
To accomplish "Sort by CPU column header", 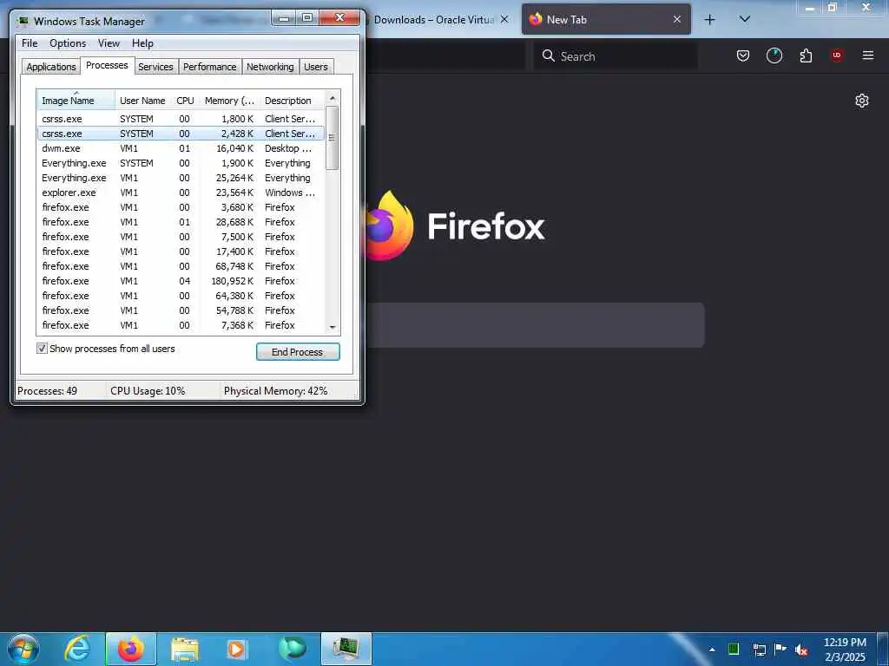I will click(186, 101).
